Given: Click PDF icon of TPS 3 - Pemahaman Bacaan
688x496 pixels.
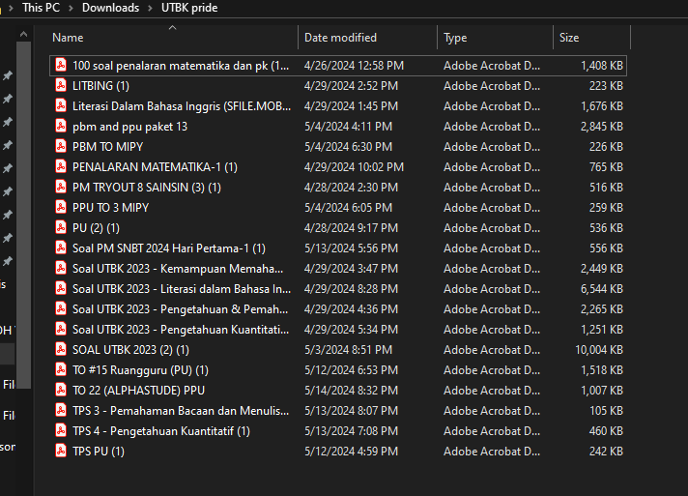Looking at the screenshot, I should click(61, 410).
